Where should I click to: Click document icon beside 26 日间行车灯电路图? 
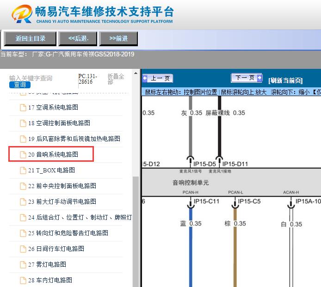[23, 249]
